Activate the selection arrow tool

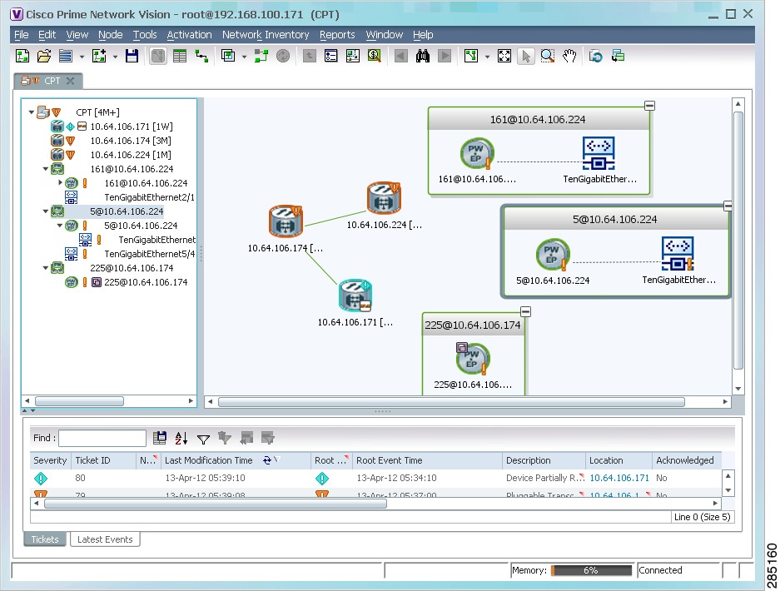pos(526,56)
